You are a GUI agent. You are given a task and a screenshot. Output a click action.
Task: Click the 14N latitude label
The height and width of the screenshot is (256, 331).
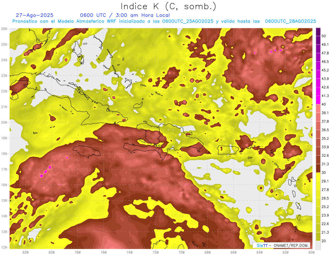(4, 216)
